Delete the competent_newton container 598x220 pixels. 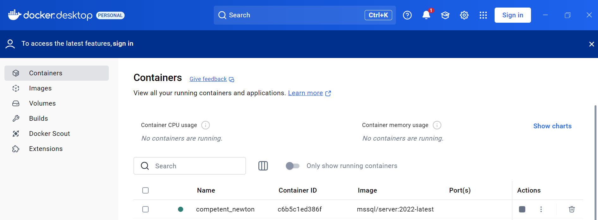pyautogui.click(x=572, y=209)
